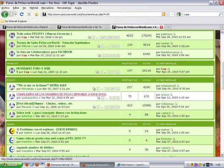This screenshot has height=168, width=224.
Task: Close the active PeSoccerWorld tab
Action: pyautogui.click(x=161, y=27)
